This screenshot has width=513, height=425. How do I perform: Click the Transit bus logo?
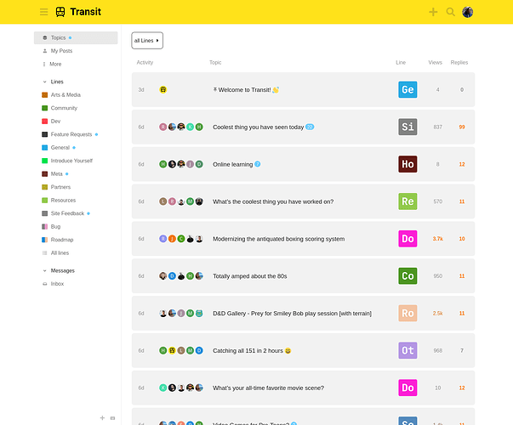(x=60, y=12)
